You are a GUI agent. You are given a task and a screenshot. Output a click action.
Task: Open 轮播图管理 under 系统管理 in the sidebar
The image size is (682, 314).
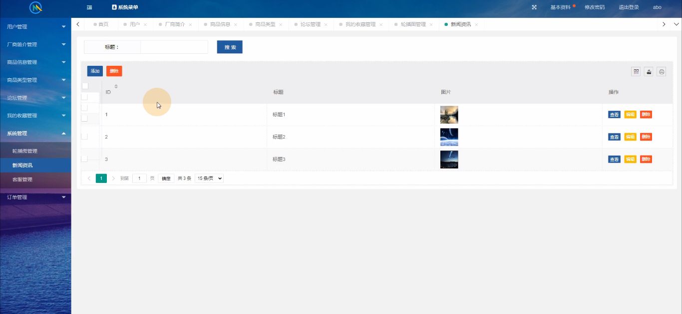pyautogui.click(x=35, y=151)
